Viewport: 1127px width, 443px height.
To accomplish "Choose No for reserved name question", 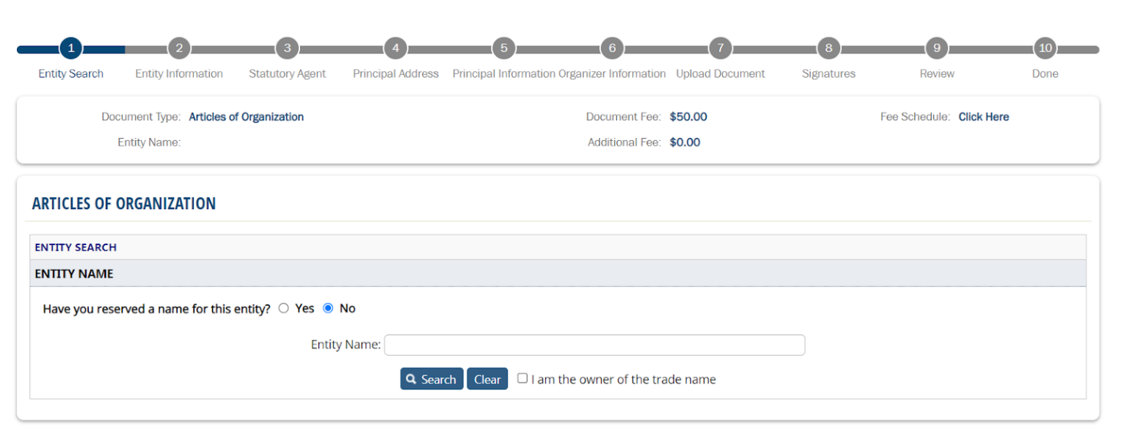I will [328, 309].
